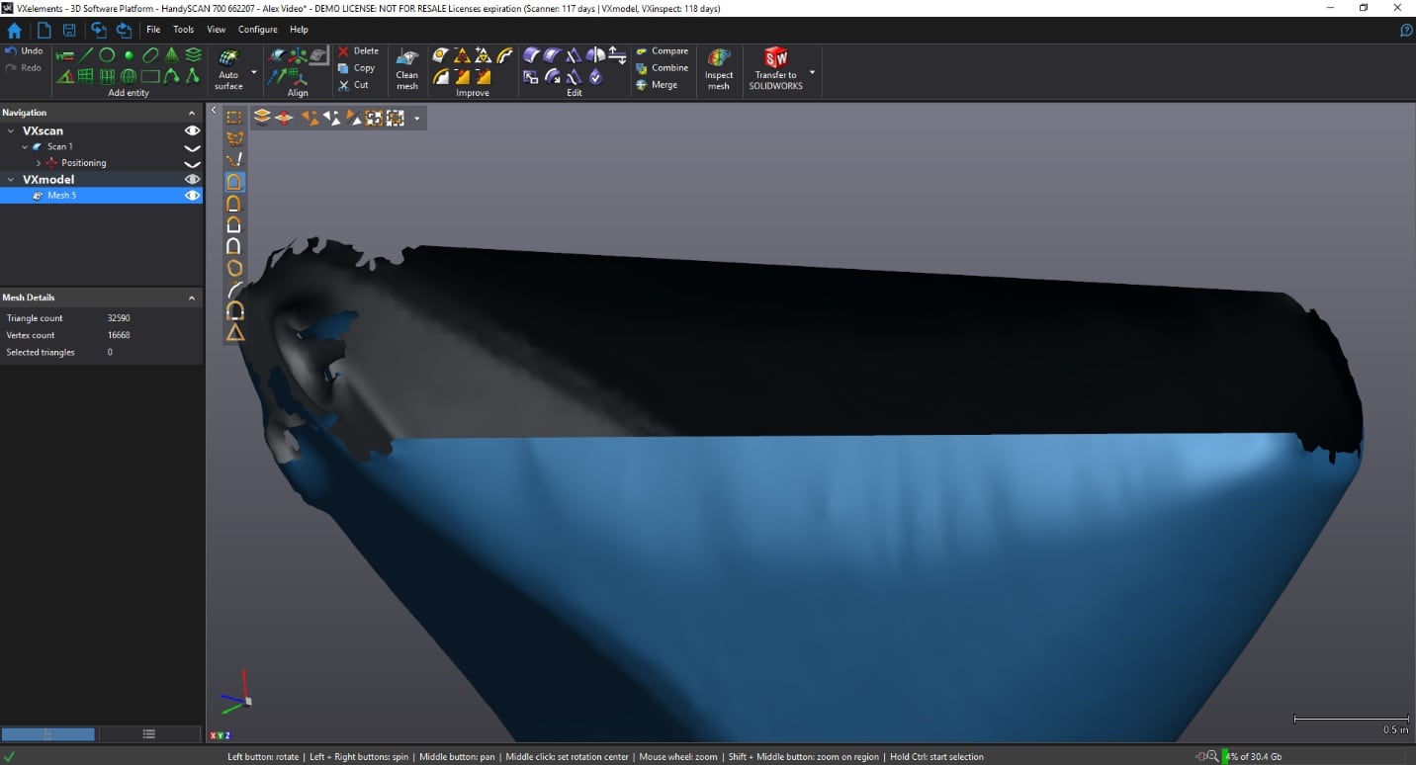
Task: Open the Configure menu
Action: tap(257, 30)
